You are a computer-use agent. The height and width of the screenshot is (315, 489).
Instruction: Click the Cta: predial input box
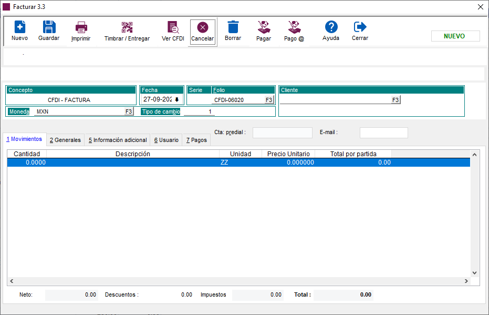282,133
